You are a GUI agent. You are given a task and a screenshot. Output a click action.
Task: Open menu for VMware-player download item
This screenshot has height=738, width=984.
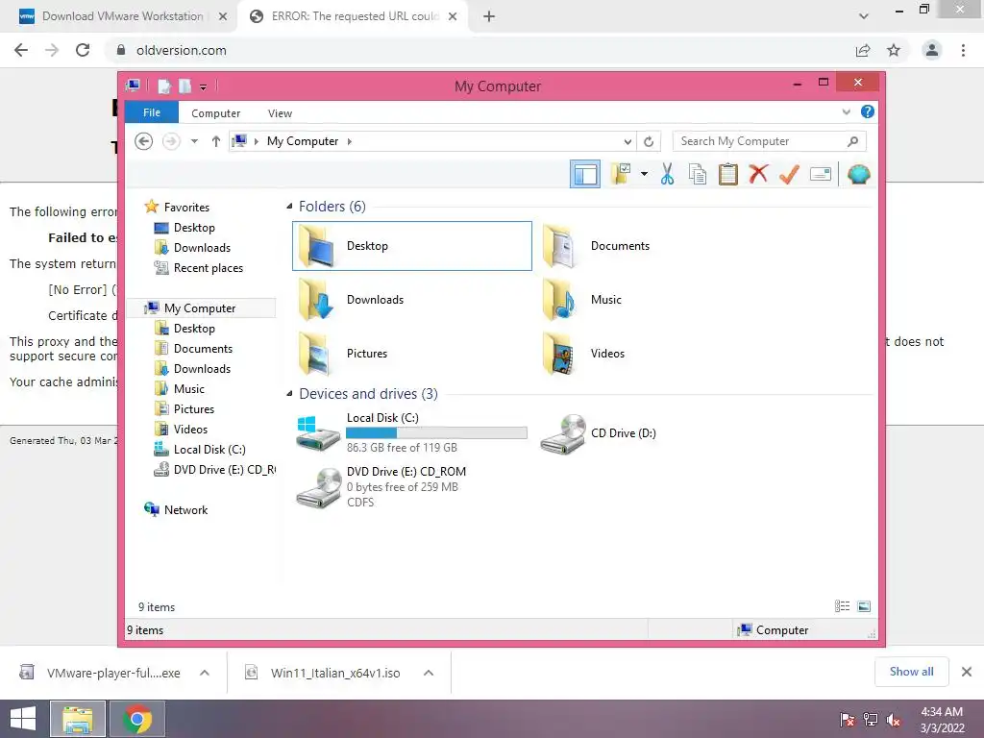click(x=204, y=673)
